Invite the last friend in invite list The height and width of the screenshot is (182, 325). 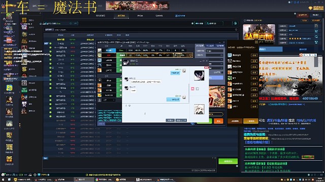click(254, 107)
